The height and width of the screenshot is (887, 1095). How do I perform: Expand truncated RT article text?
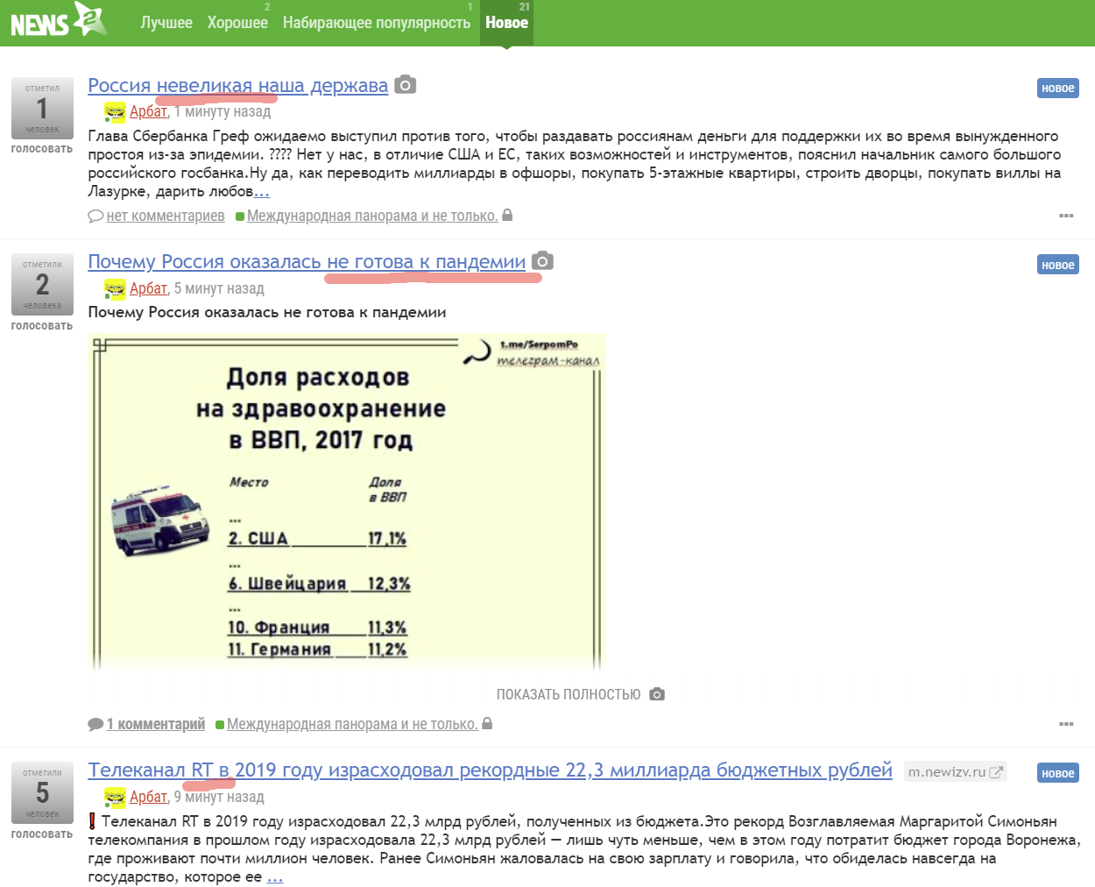(274, 877)
